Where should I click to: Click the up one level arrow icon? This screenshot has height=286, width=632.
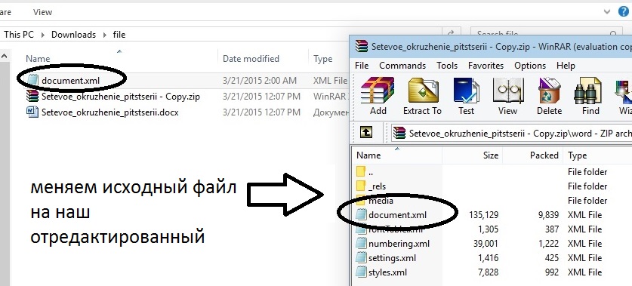366,132
